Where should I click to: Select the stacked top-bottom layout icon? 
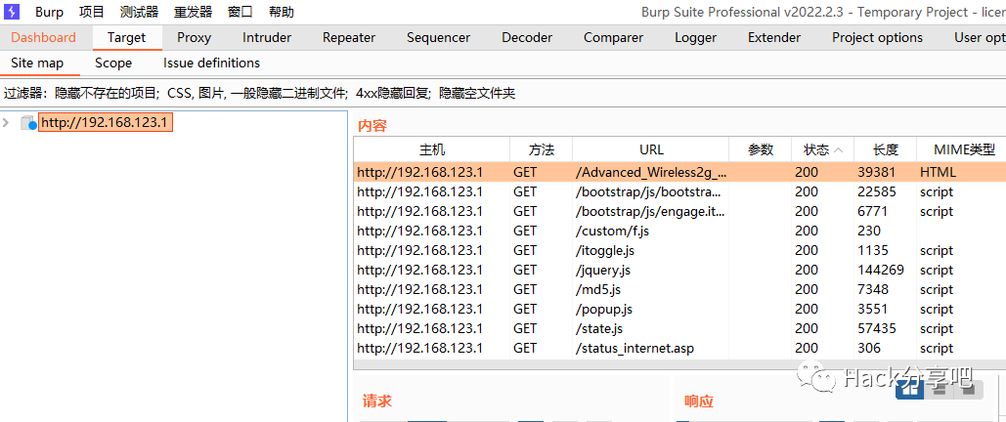pos(939,389)
